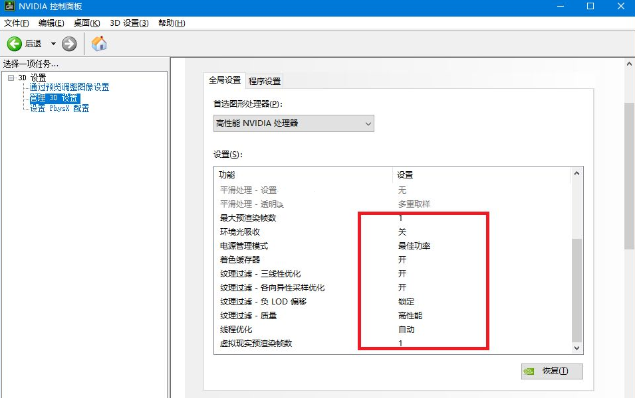635x398 pixels.
Task: Open the 高性能 NVIDIA 处理器 dropdown
Action: 294,123
